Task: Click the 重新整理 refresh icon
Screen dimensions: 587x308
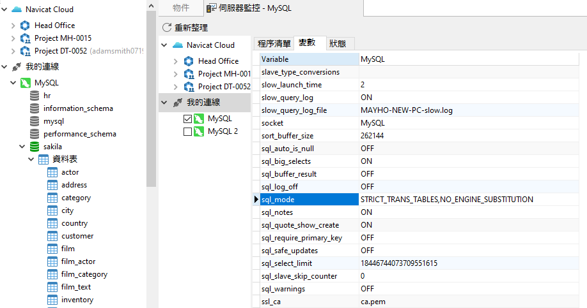Action: 167,27
